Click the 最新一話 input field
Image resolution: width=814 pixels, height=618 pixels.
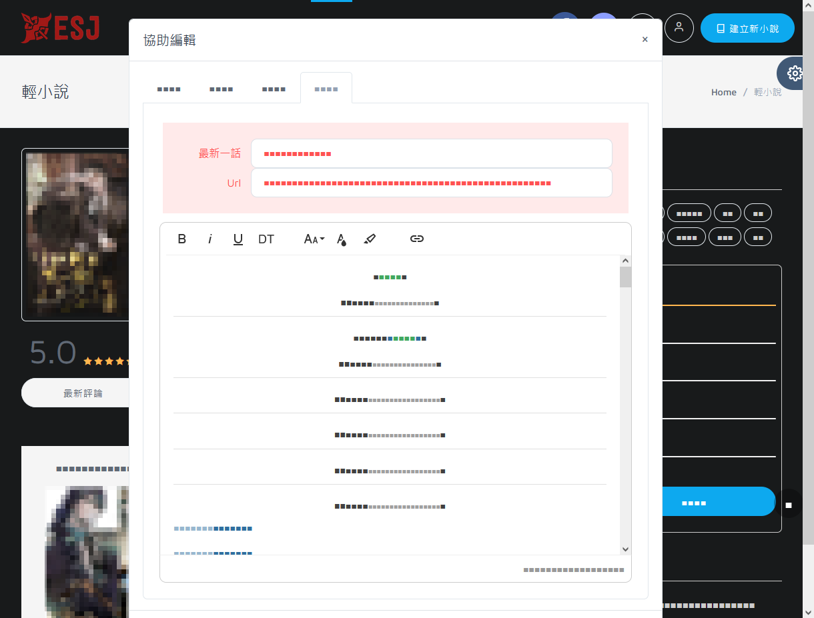431,153
